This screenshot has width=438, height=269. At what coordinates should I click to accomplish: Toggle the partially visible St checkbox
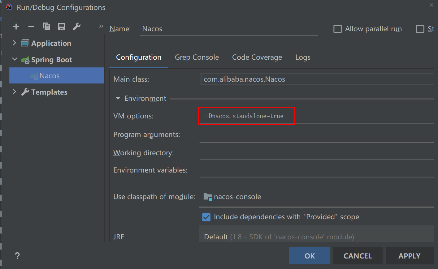click(x=420, y=29)
